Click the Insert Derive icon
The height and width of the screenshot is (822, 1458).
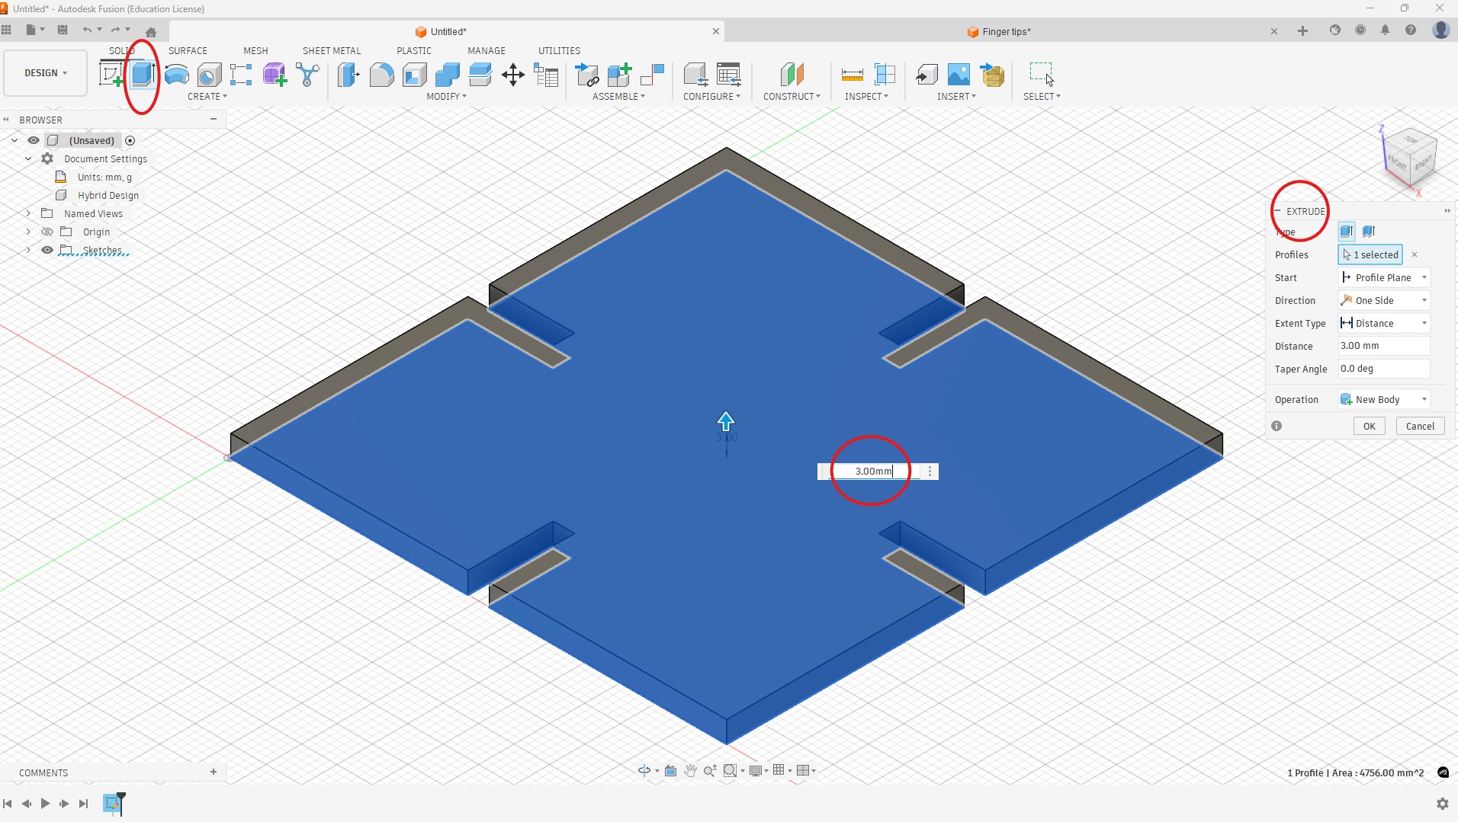coord(927,75)
